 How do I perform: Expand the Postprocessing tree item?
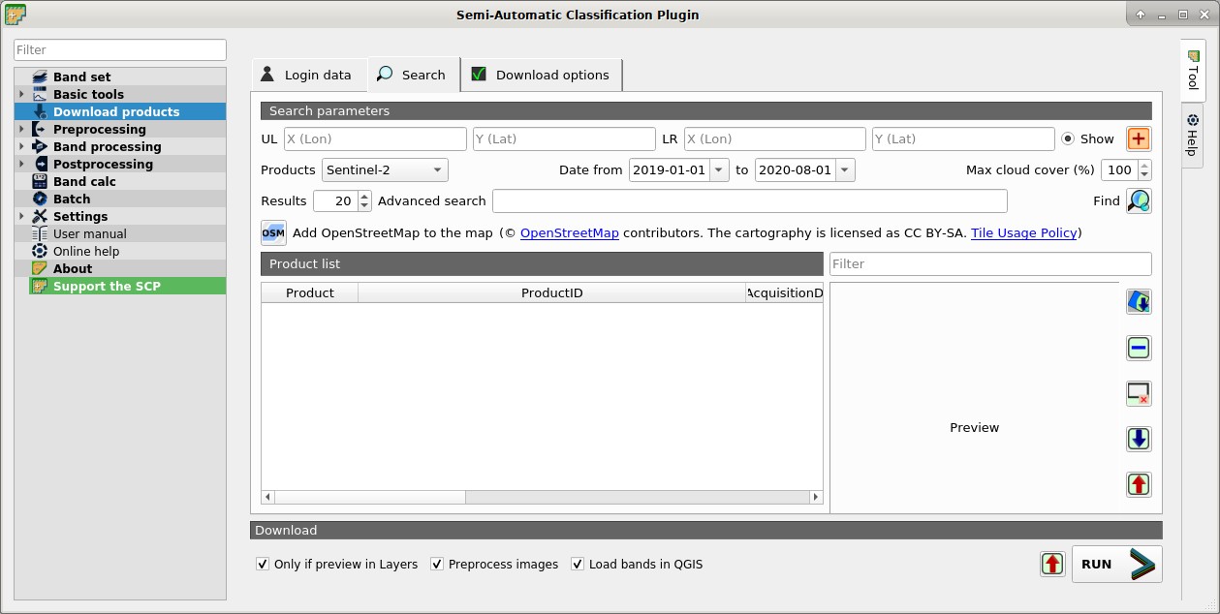pos(21,164)
